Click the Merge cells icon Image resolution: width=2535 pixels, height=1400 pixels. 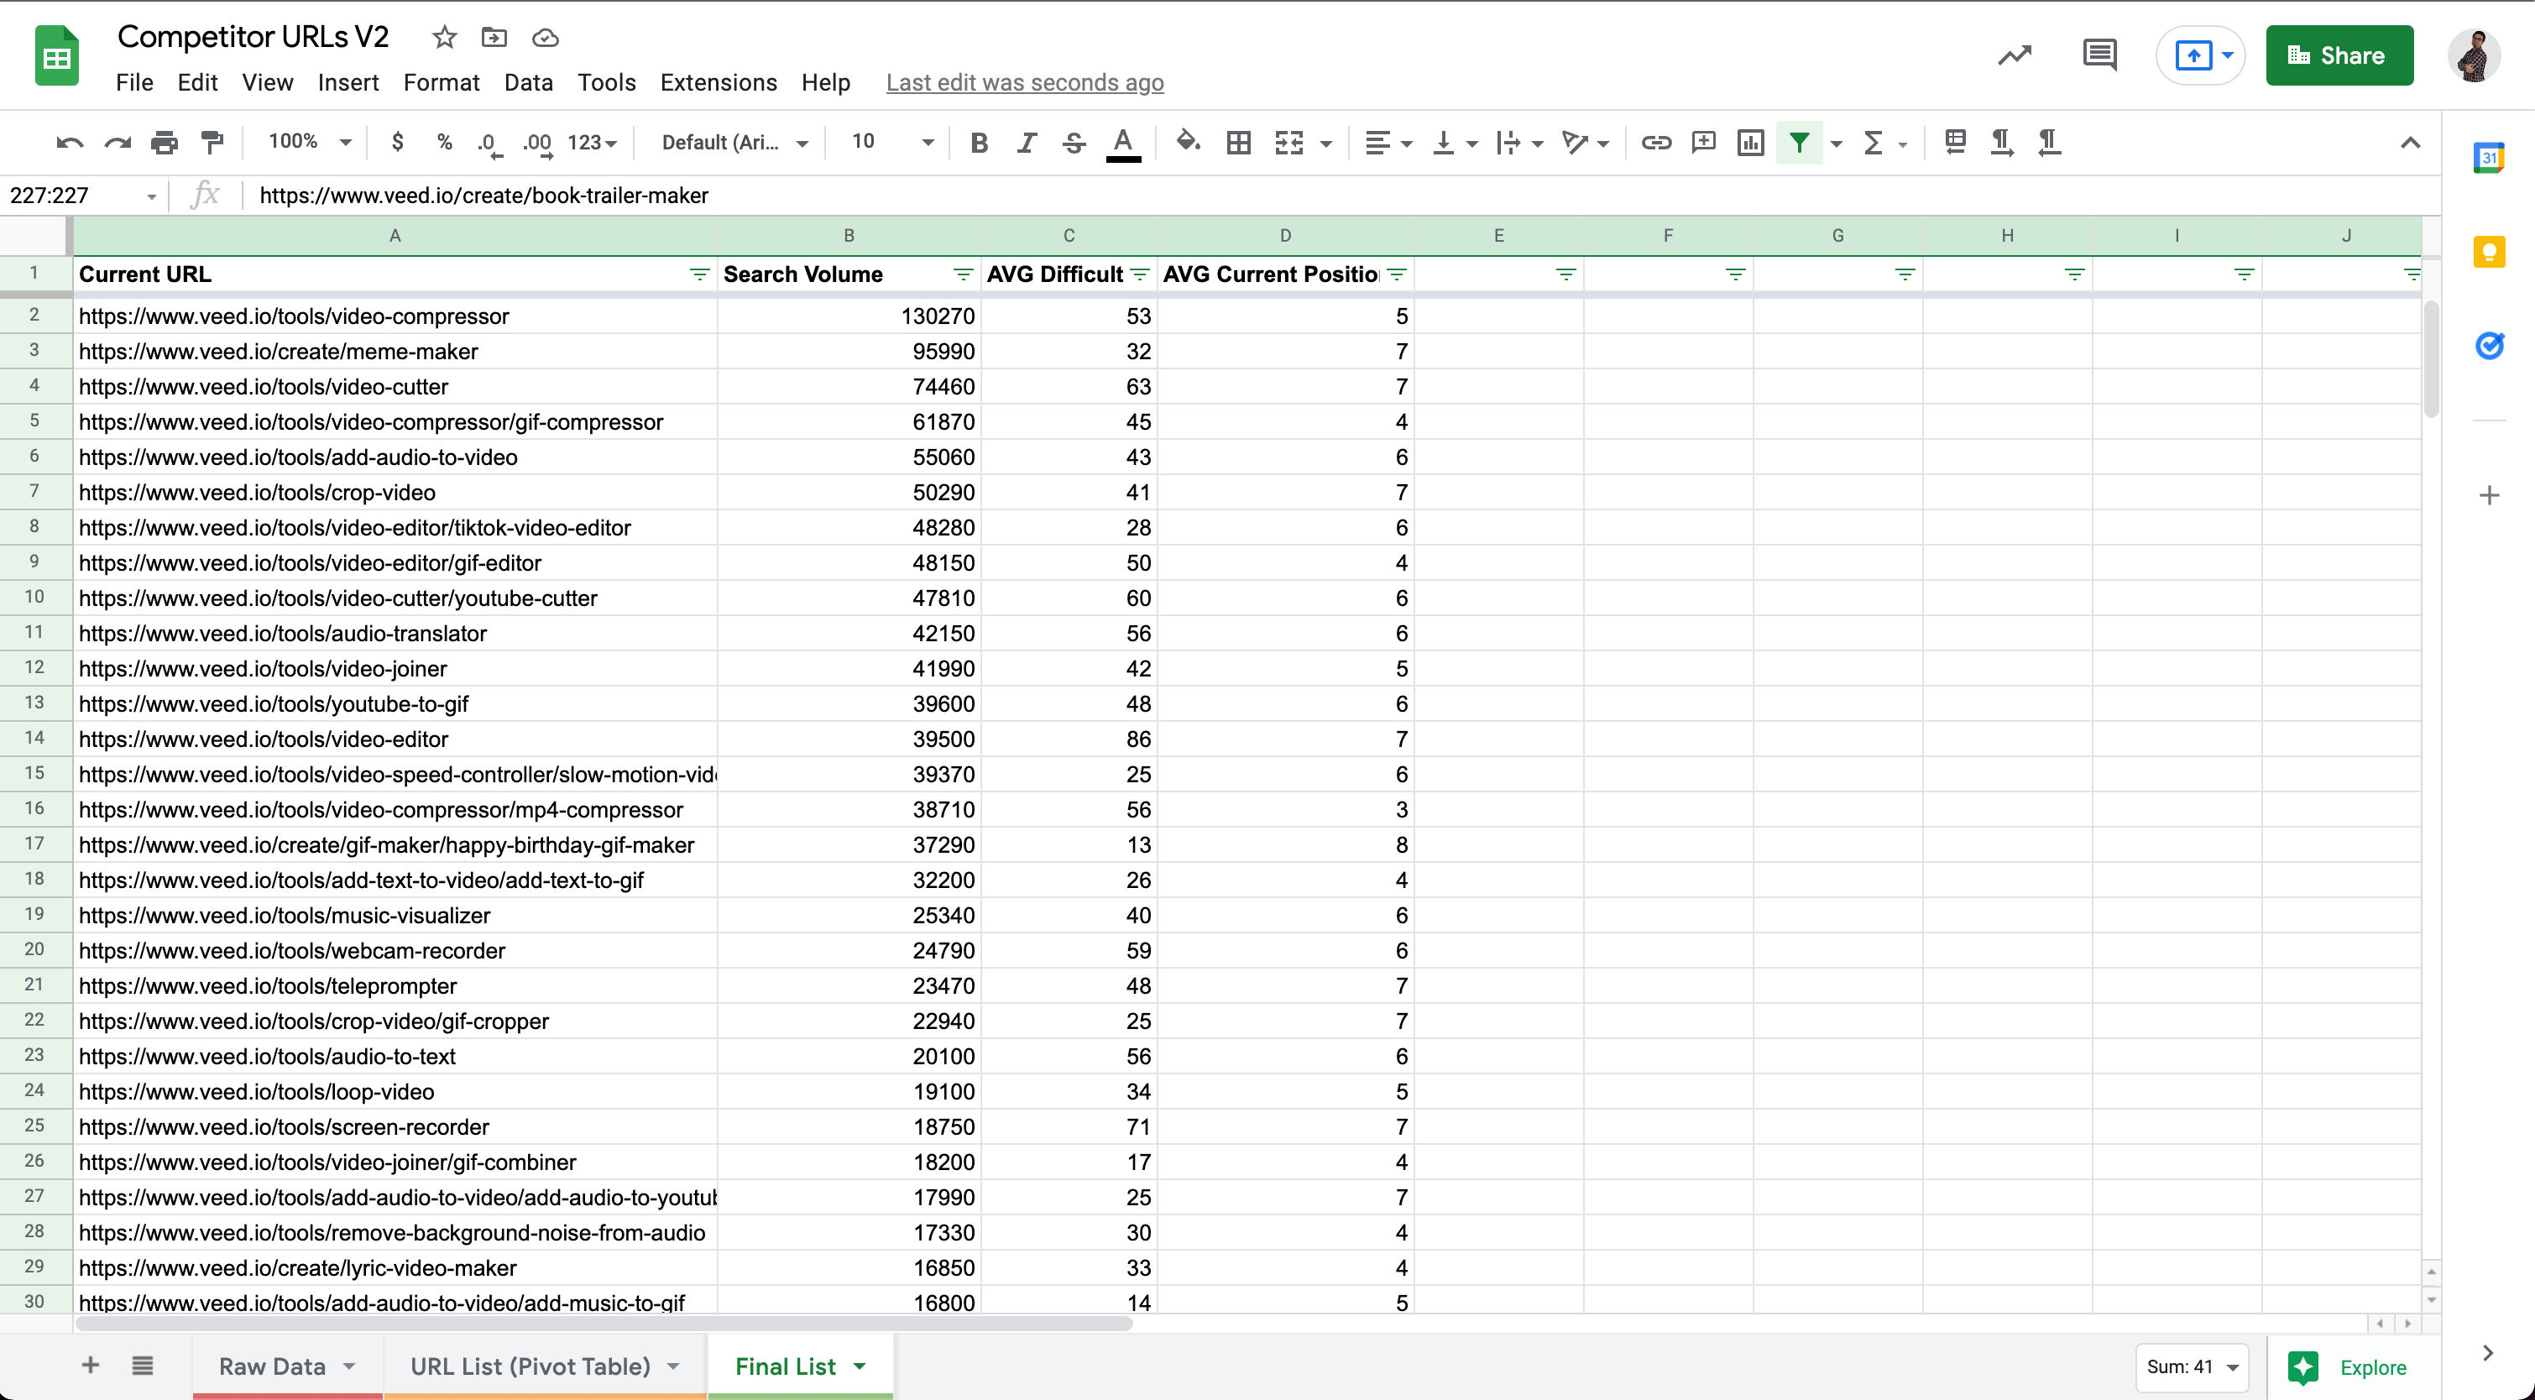coord(1288,143)
